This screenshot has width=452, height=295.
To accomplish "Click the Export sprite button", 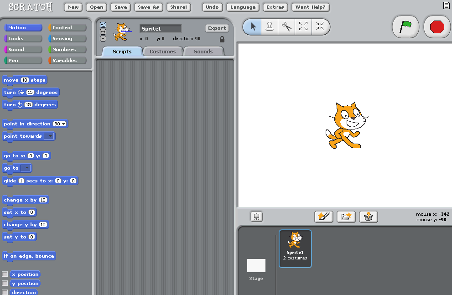I will point(217,28).
